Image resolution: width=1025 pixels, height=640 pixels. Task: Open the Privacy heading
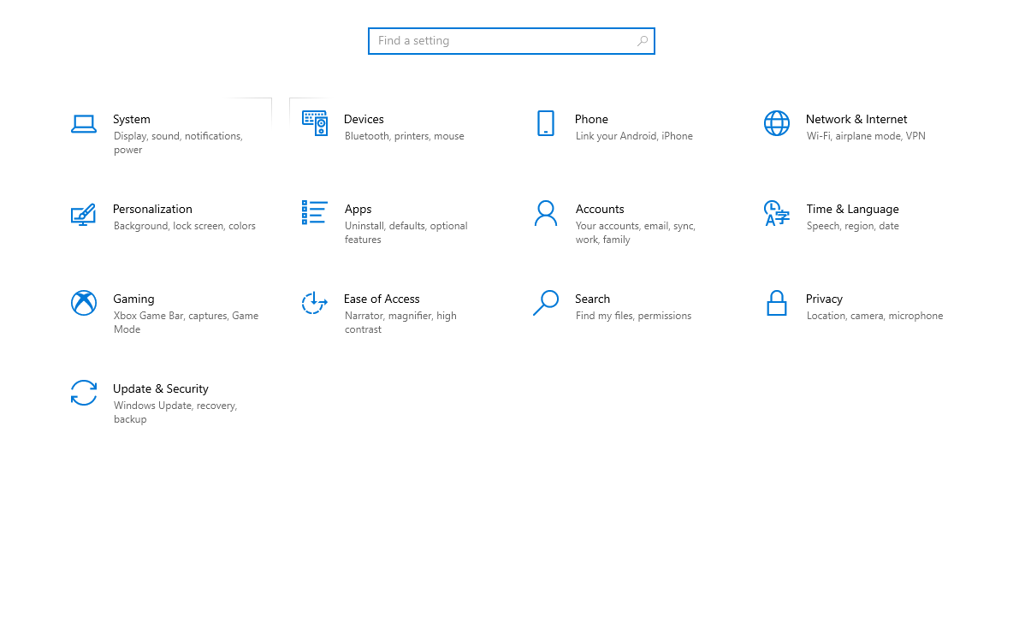coord(824,299)
